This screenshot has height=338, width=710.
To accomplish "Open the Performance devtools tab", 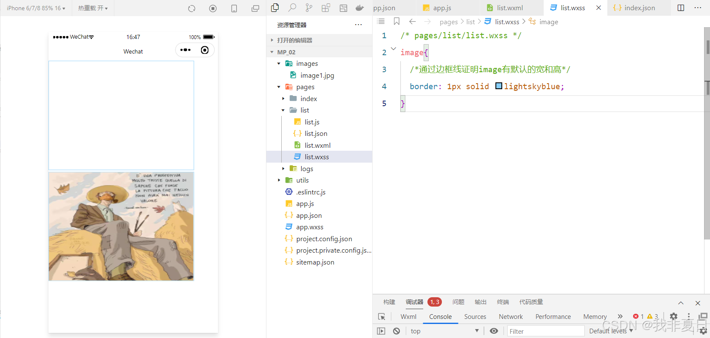I will pyautogui.click(x=553, y=316).
